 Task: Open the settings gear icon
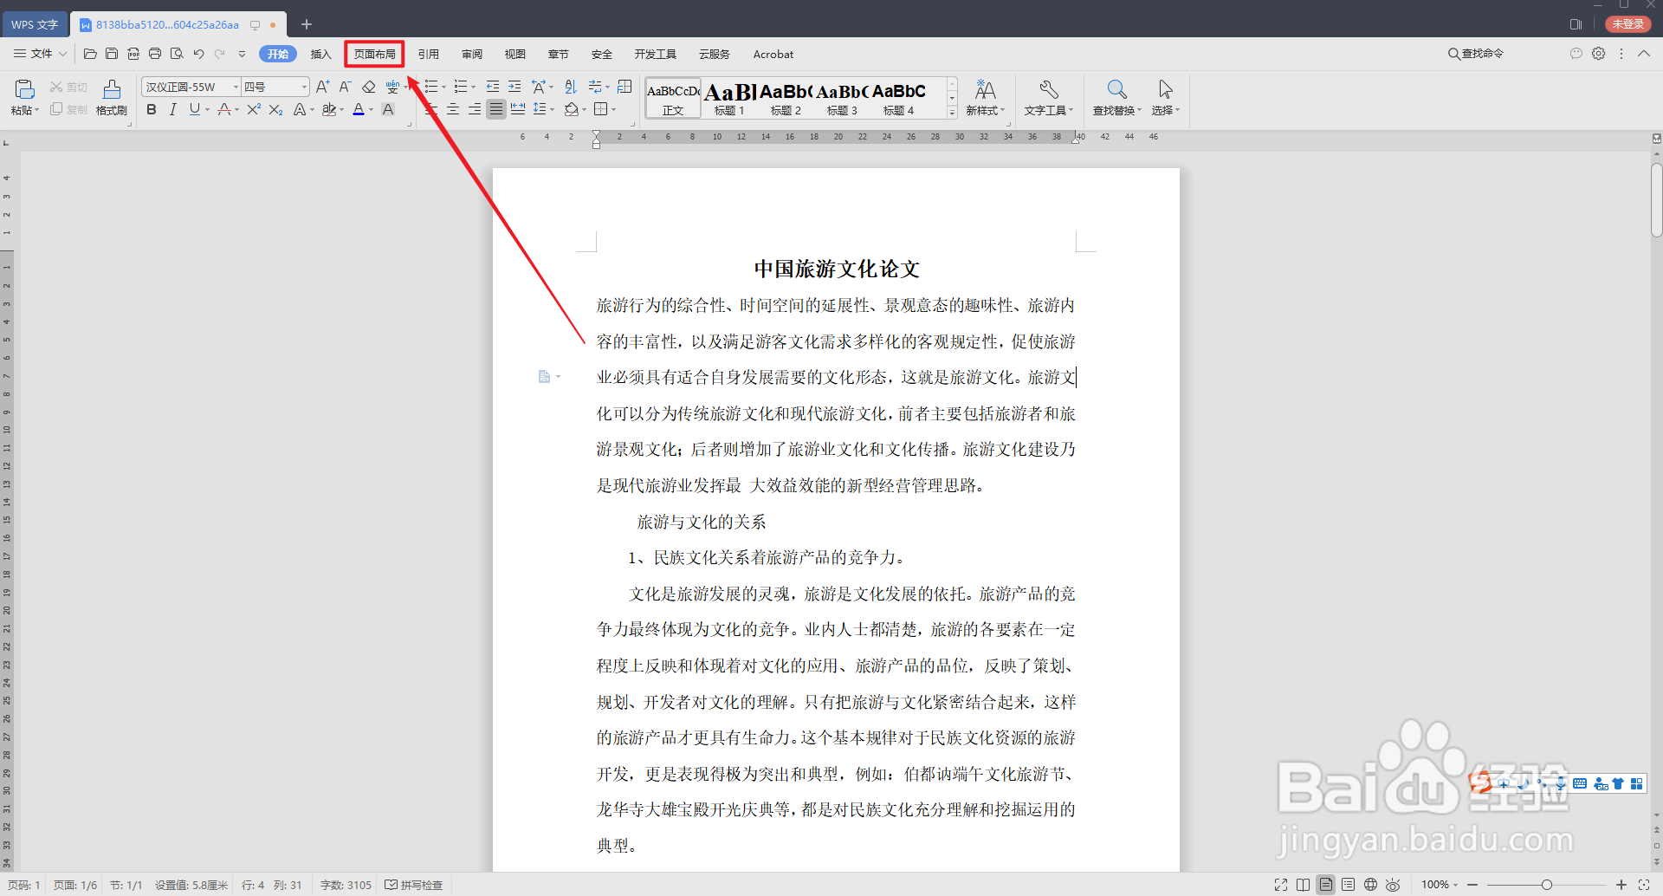click(x=1599, y=54)
